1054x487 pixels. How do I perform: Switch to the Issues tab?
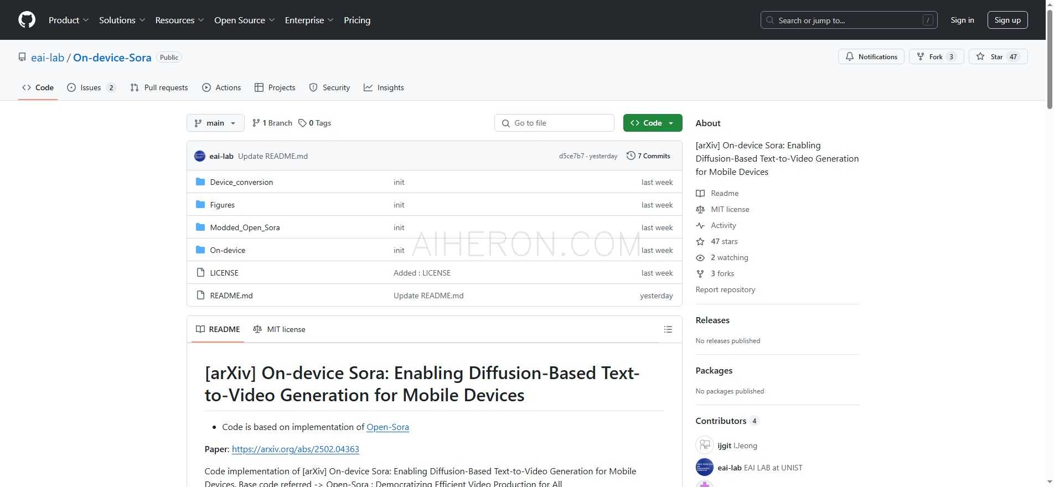[x=91, y=87]
